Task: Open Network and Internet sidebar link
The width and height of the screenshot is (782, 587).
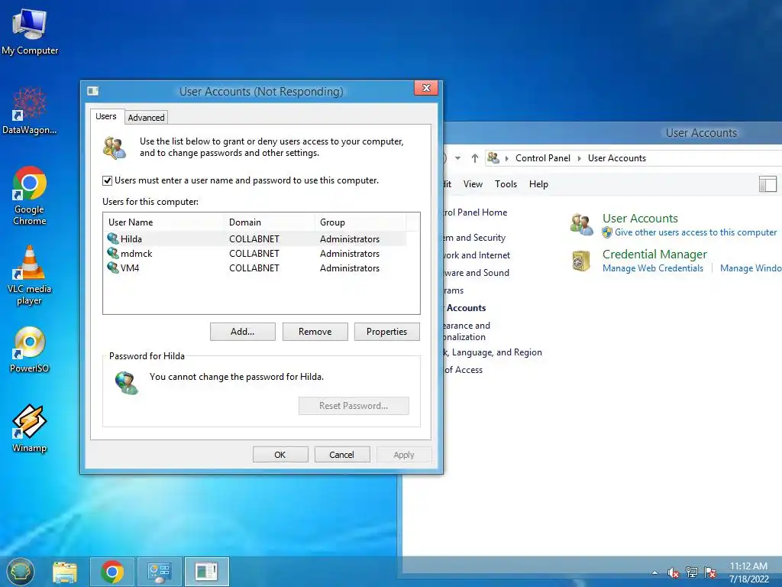Action: tap(477, 255)
